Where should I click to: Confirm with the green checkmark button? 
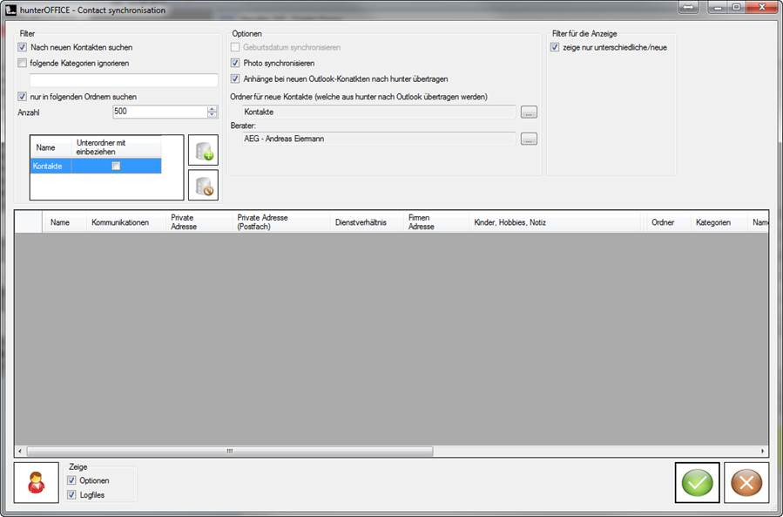point(697,482)
